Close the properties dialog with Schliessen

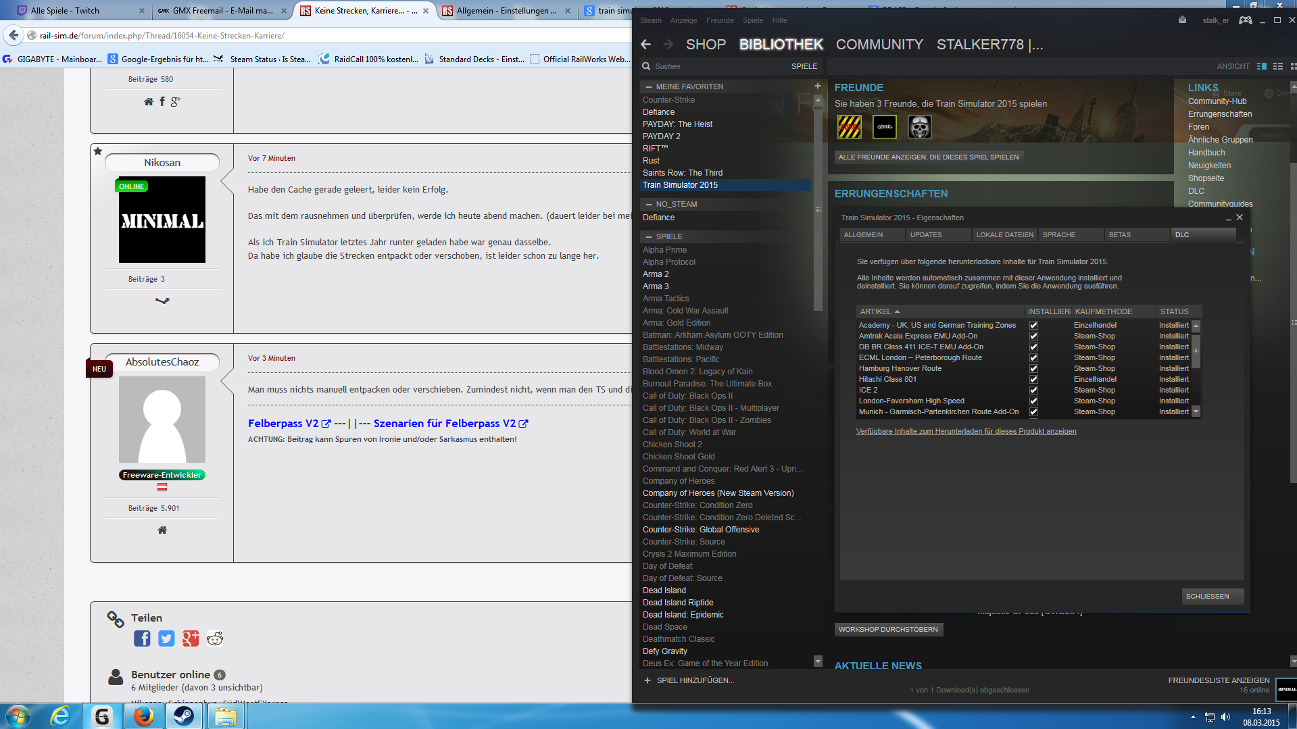1213,596
